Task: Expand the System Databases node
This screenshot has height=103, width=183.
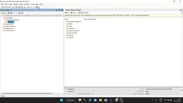Action: [5, 20]
